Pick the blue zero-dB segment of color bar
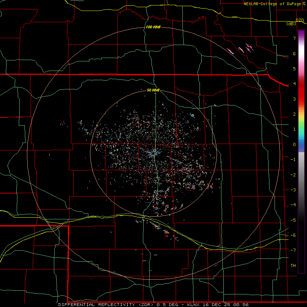This screenshot has height=307, width=307. click(x=301, y=145)
